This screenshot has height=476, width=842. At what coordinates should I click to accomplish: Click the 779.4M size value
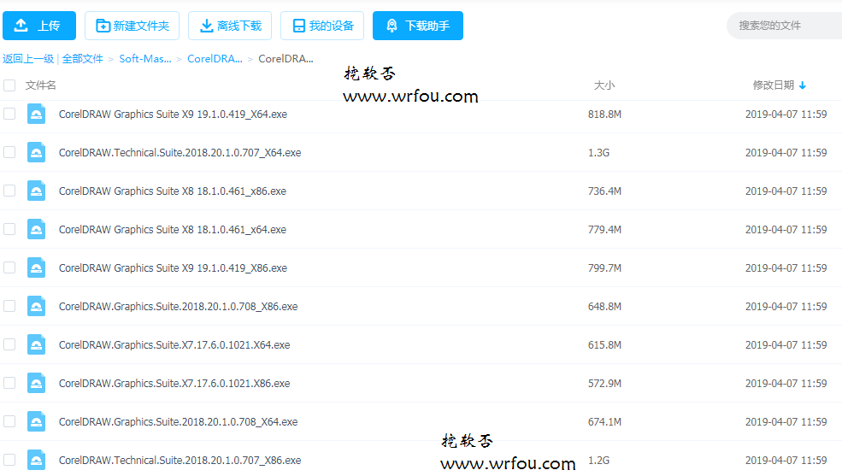point(604,230)
